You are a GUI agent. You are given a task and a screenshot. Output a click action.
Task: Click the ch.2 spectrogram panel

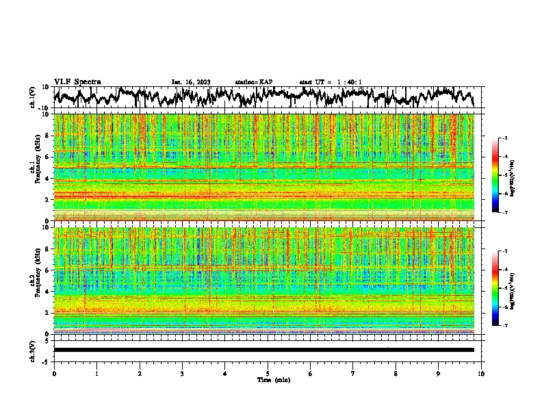[264, 281]
